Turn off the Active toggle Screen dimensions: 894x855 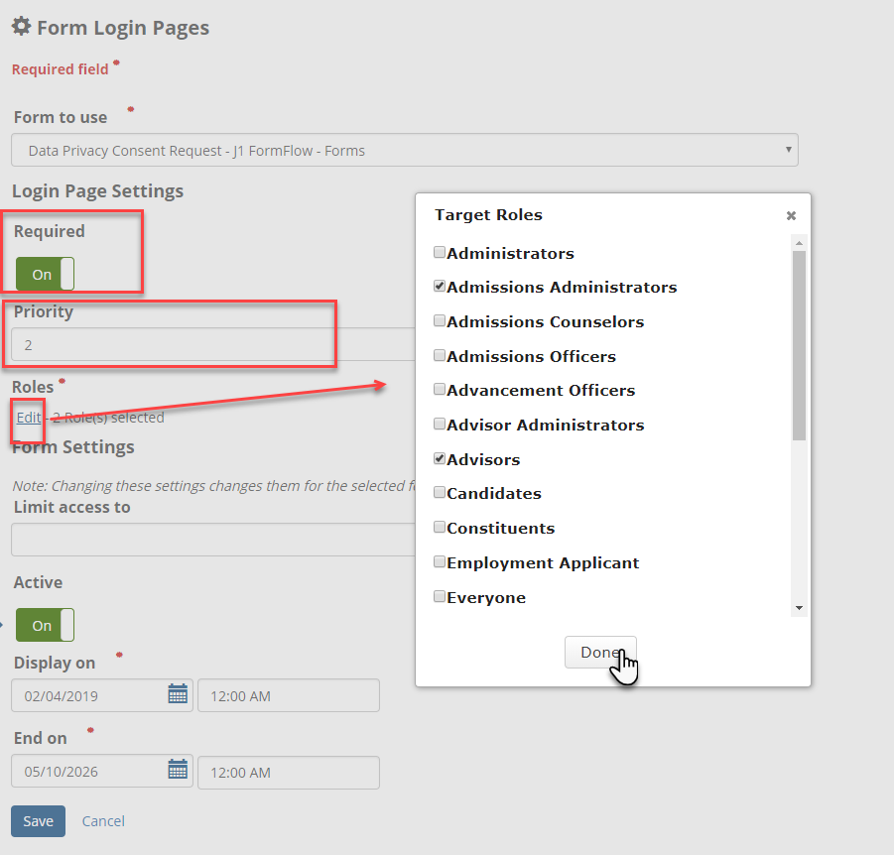45,625
